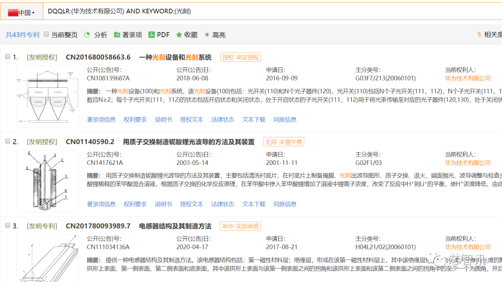Click the 无效-未缴年费 status badge
The width and height of the screenshot is (502, 282).
coord(284,142)
